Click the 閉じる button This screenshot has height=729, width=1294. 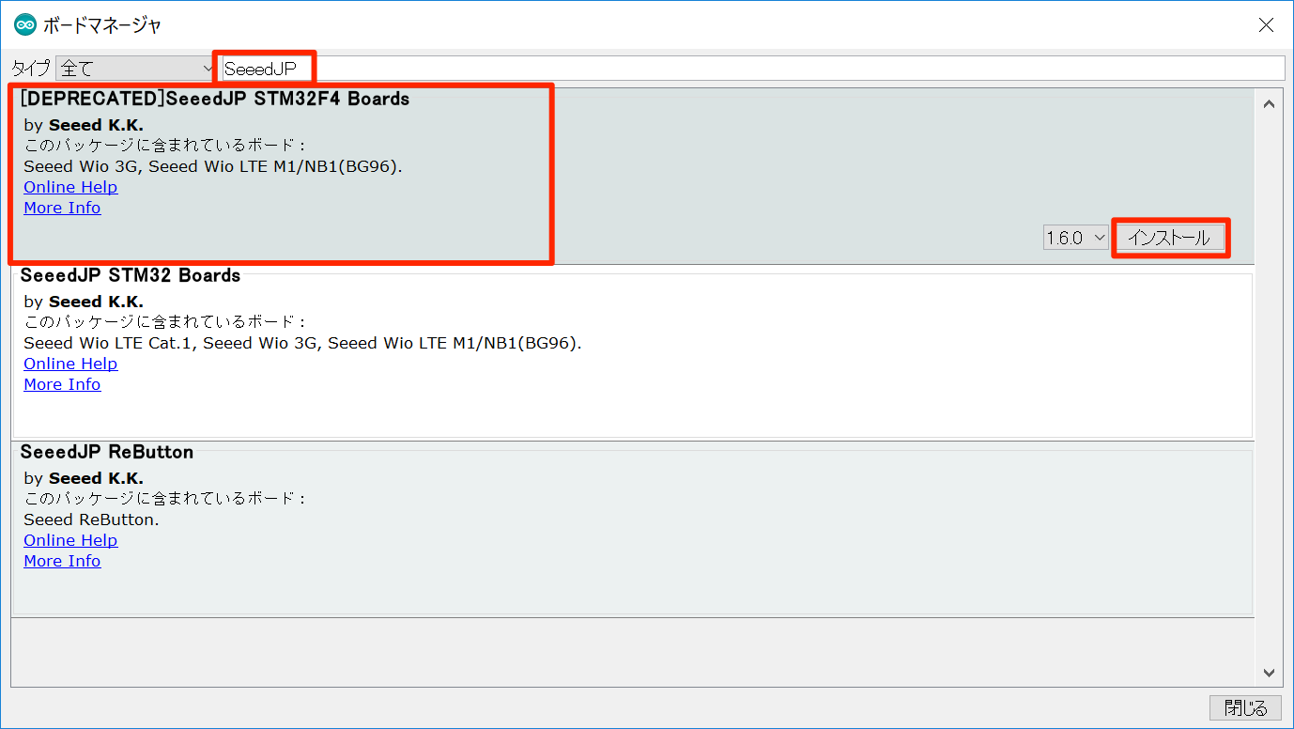click(1245, 707)
